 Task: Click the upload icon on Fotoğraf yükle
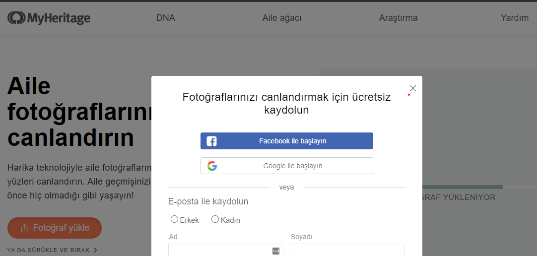pyautogui.click(x=24, y=228)
